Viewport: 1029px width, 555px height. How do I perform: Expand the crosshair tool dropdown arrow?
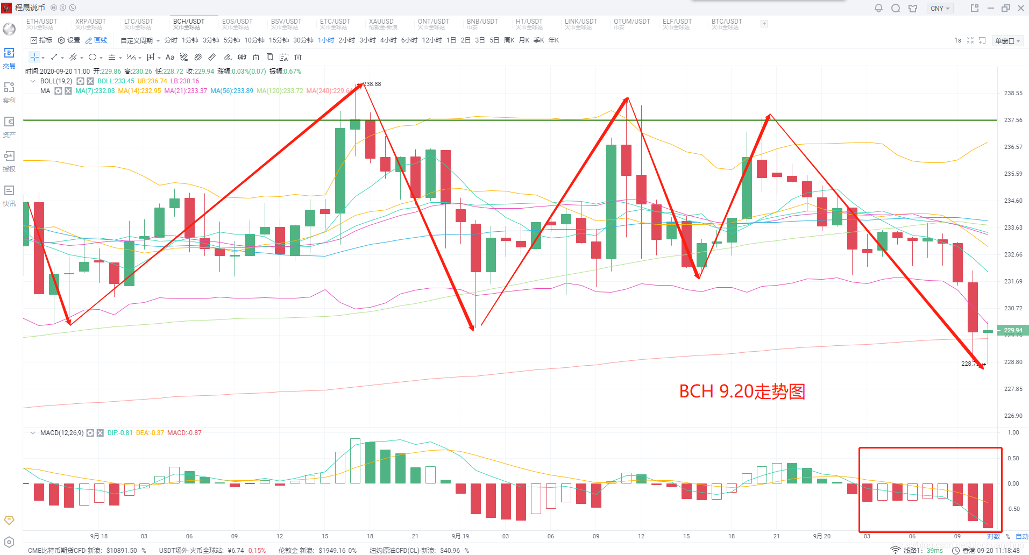pyautogui.click(x=43, y=58)
